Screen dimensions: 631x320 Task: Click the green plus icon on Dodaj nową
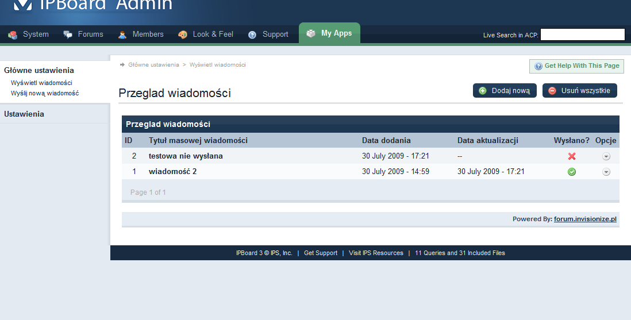(483, 91)
